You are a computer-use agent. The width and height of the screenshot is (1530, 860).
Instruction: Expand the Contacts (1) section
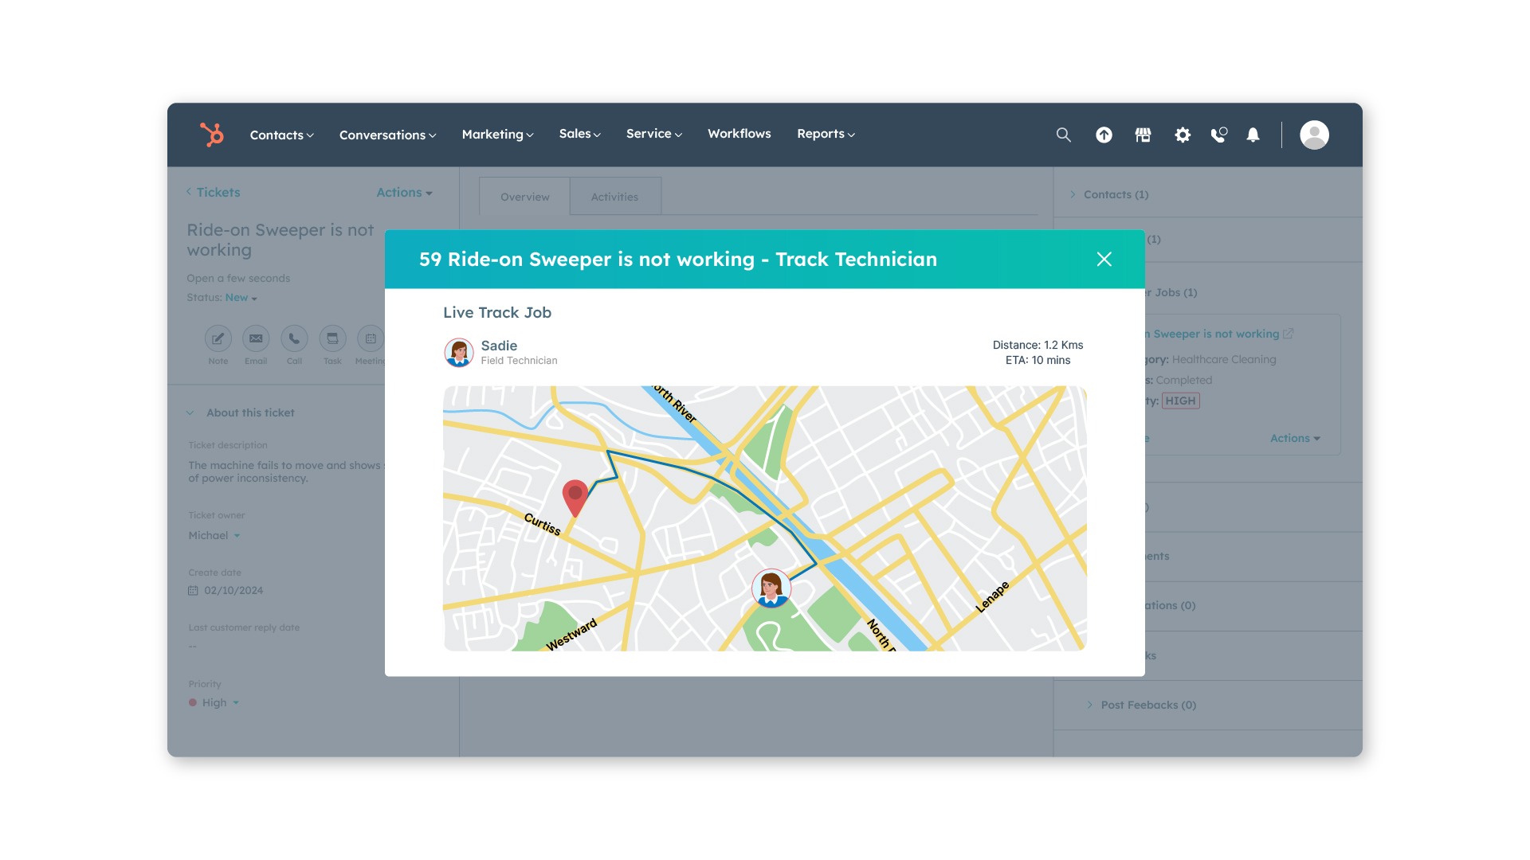[x=1109, y=194]
